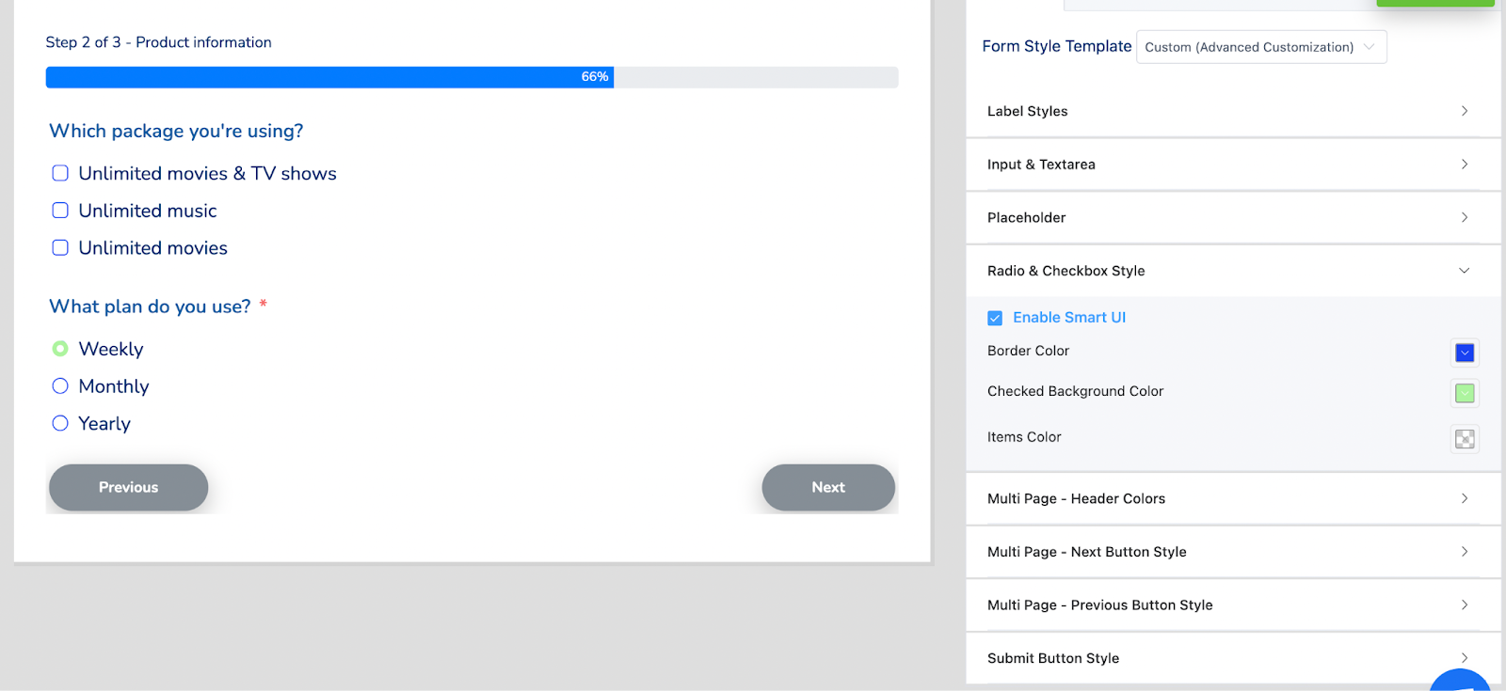Click the Radio & Checkbox Style down chevron

click(x=1465, y=271)
